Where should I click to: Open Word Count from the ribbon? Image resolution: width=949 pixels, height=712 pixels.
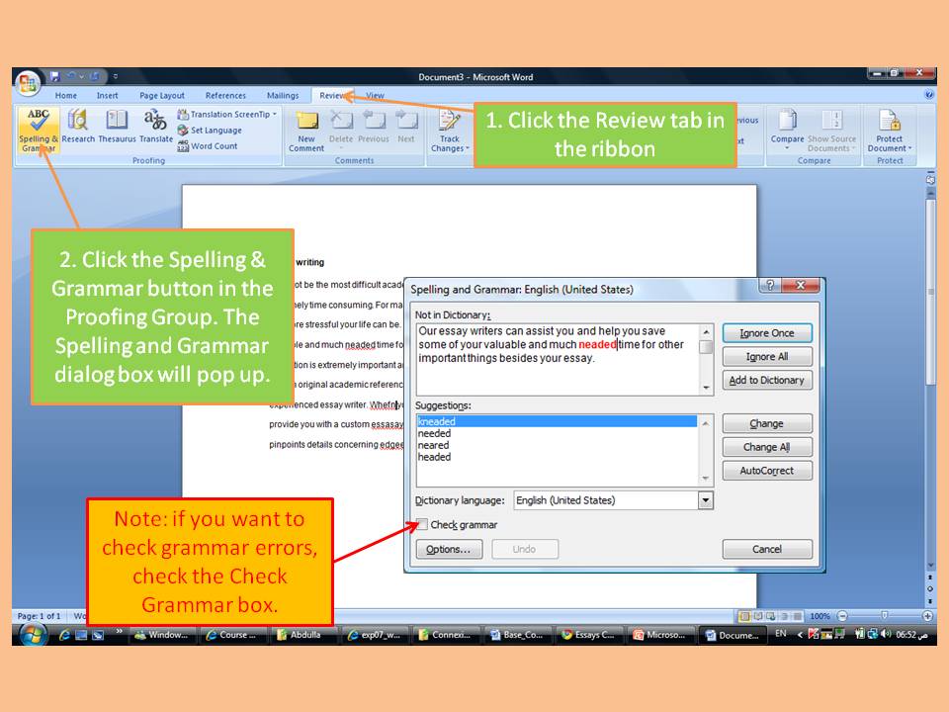point(207,146)
